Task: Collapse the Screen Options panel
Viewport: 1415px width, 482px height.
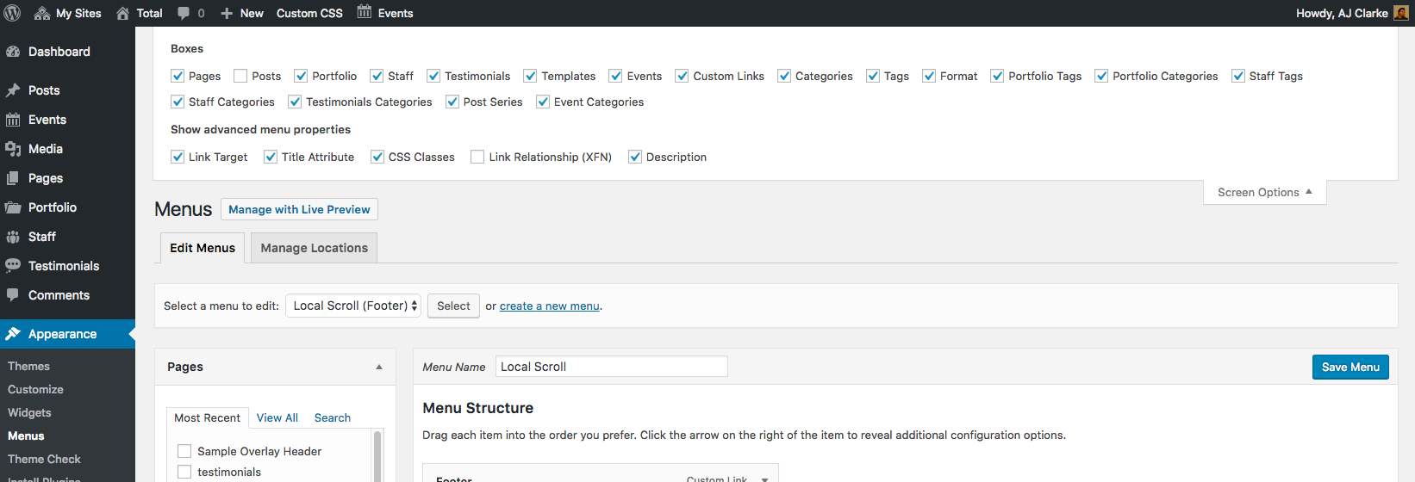Action: (1264, 192)
